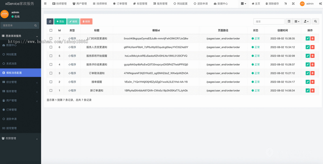This screenshot has width=323, height=164.
Task: Click the admin avatar thumbnail at top right
Action: pyautogui.click(x=302, y=3)
